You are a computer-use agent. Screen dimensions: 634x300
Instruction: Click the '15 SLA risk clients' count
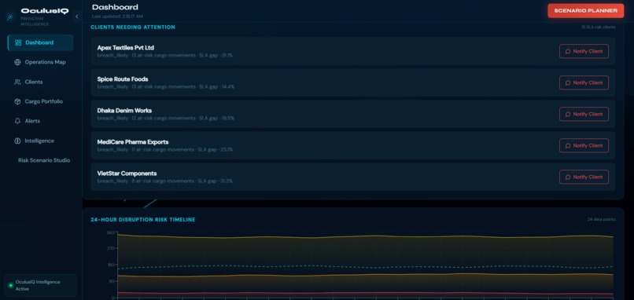click(x=599, y=27)
